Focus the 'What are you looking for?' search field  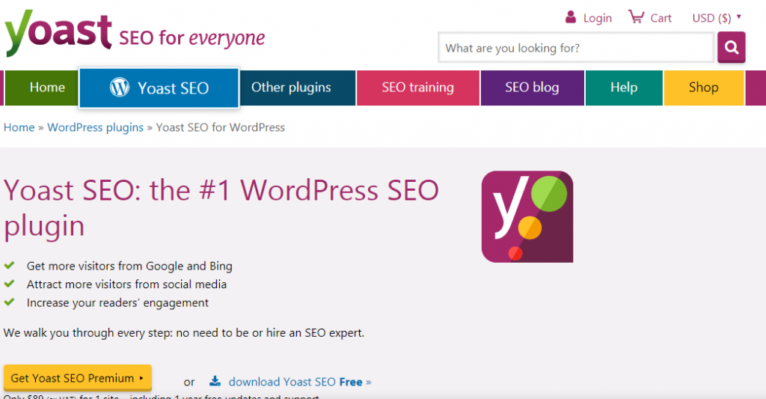[575, 48]
